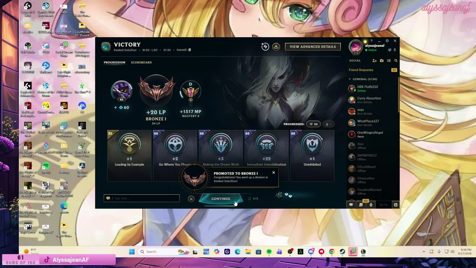This screenshot has height=268, width=476.
Task: Open the chat bubble icon at social bottom
Action: coord(351,205)
